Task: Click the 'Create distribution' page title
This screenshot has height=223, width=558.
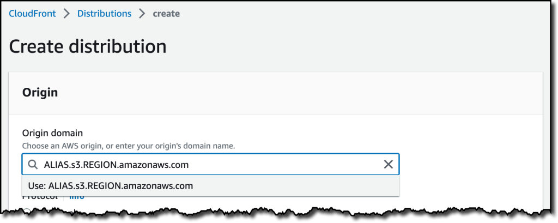Action: pos(88,47)
